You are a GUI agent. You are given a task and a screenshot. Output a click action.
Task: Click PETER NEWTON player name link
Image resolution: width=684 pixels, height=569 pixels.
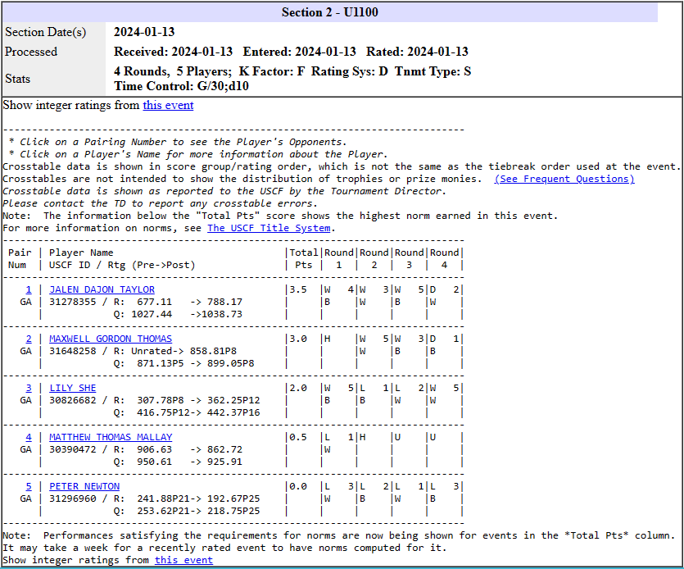[84, 486]
